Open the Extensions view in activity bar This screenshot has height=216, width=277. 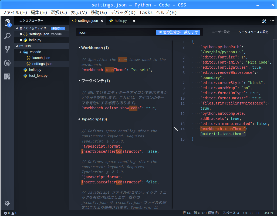[7, 76]
